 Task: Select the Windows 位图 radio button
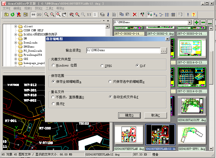(x=53, y=65)
